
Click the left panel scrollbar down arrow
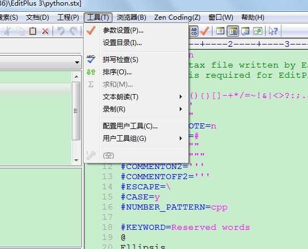[76, 160]
